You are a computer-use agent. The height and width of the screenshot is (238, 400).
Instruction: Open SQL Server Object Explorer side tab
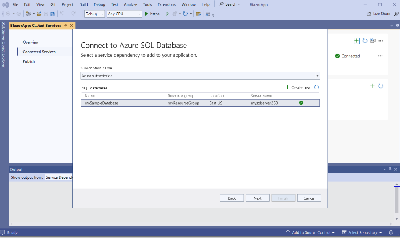[x=4, y=44]
